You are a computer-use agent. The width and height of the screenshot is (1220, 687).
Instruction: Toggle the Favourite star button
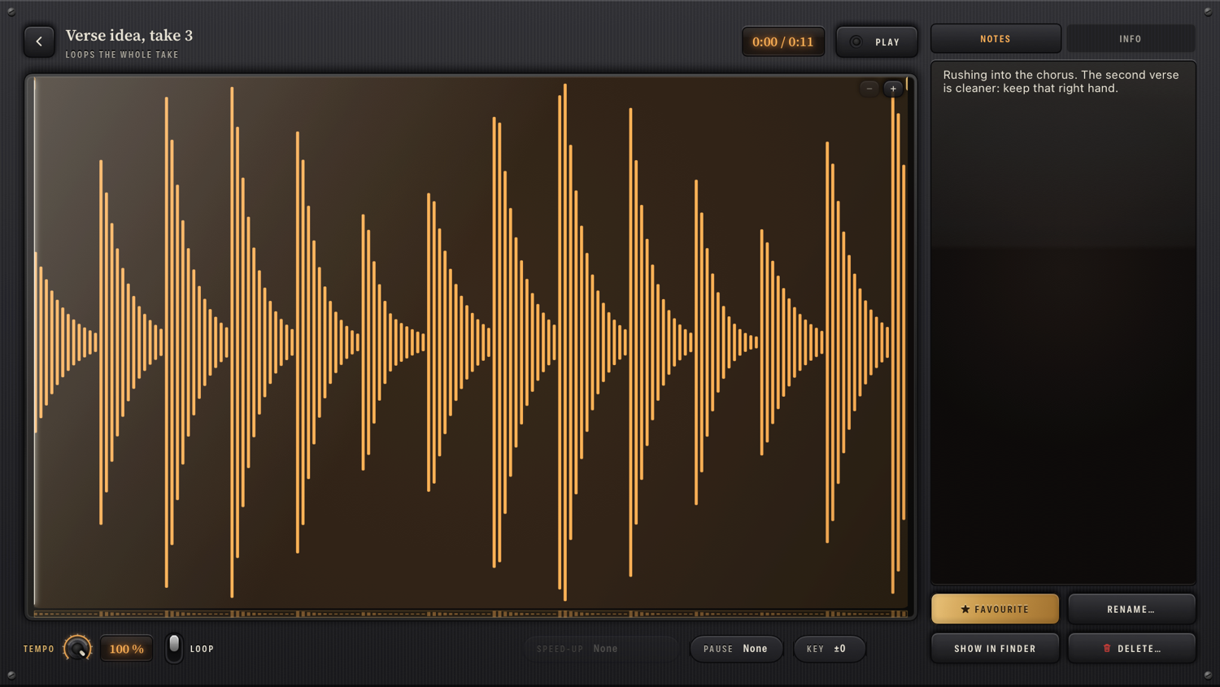(995, 609)
